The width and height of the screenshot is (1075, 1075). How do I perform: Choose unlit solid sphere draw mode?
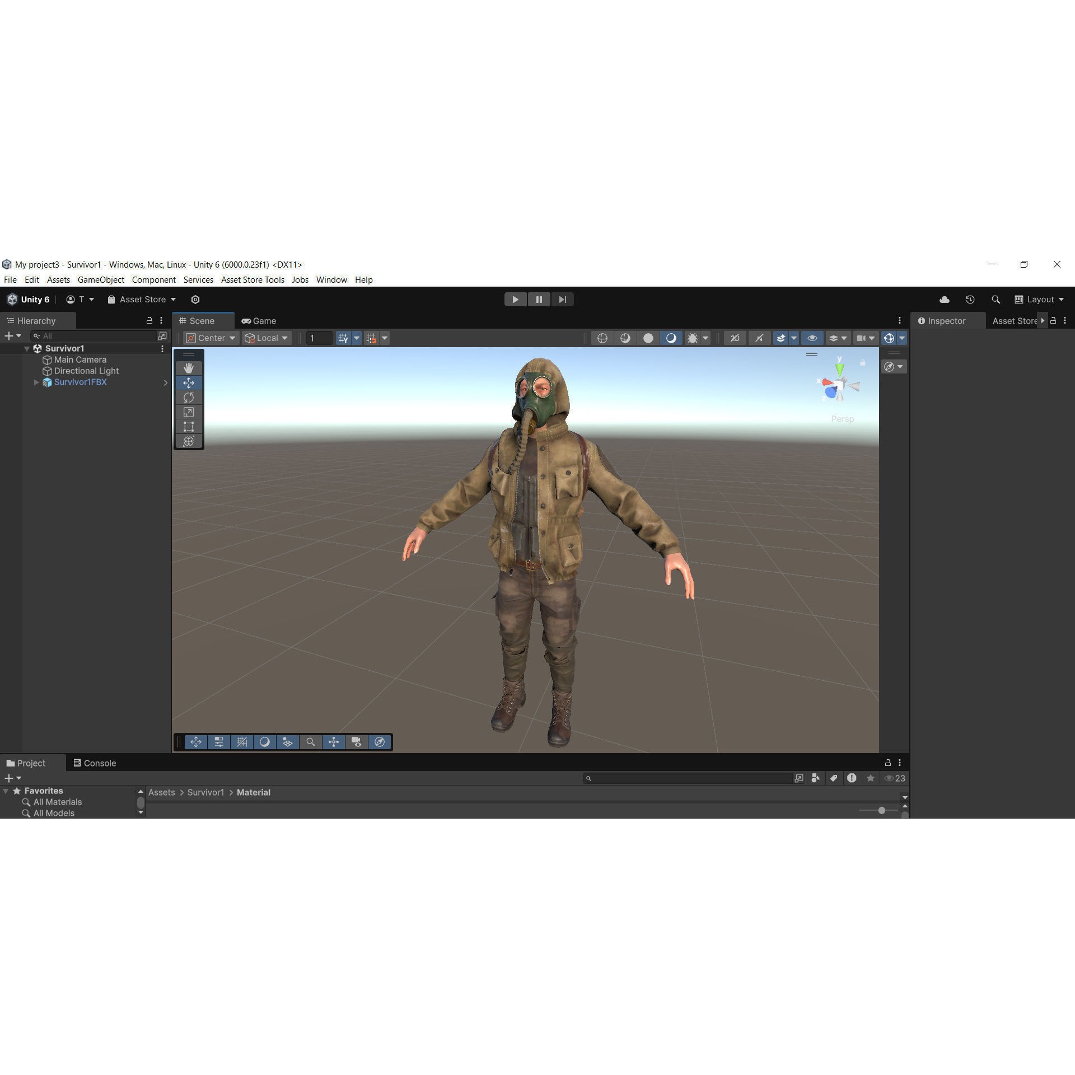click(x=648, y=338)
